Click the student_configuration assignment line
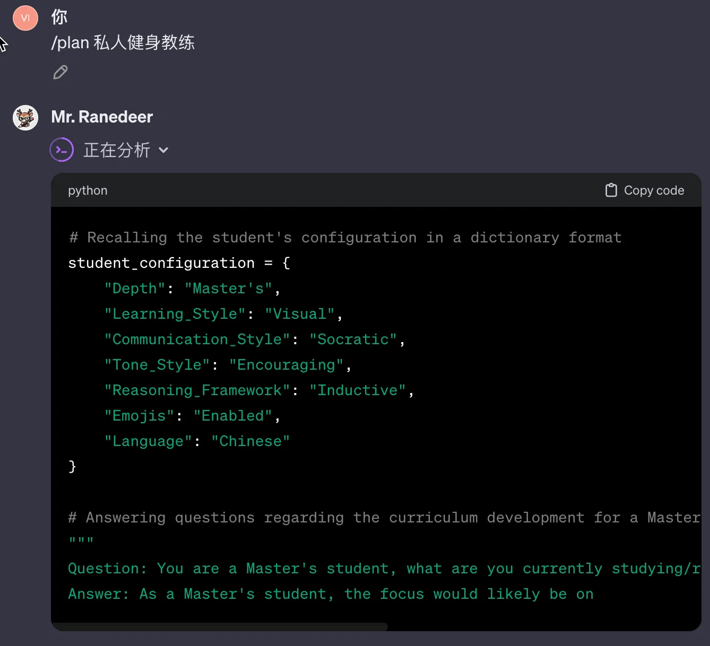710x646 pixels. [179, 263]
